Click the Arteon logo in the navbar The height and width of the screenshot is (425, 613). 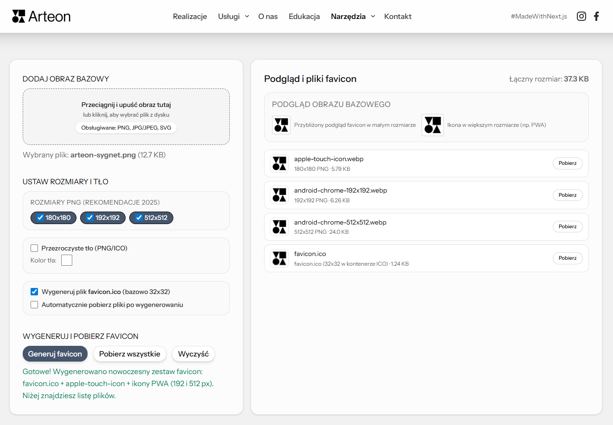[41, 16]
